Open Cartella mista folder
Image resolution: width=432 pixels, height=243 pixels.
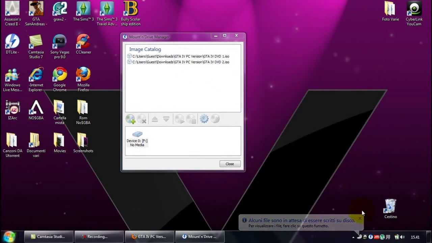(60, 112)
